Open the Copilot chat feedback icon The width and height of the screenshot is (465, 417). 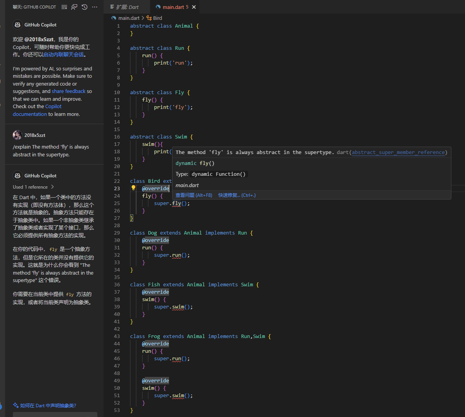[74, 7]
